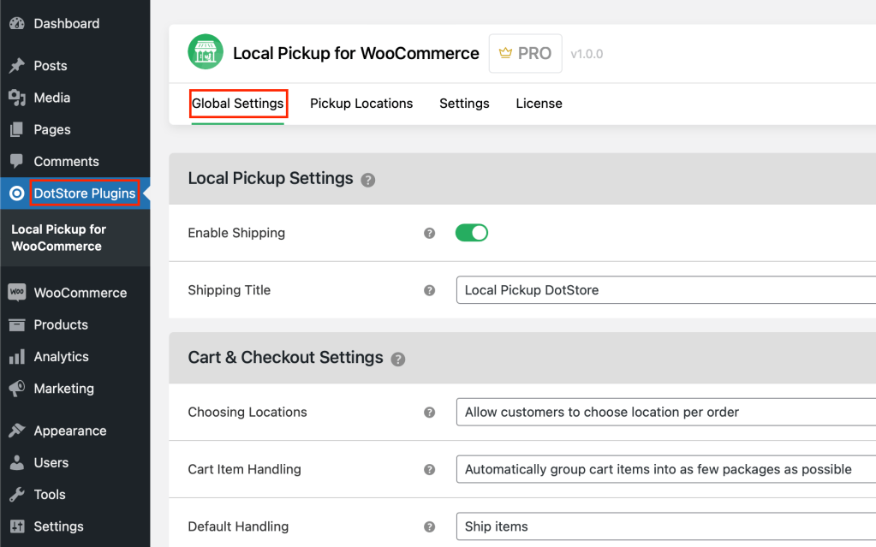The image size is (876, 547).
Task: Switch to the Pickup Locations tab
Action: coord(361,104)
